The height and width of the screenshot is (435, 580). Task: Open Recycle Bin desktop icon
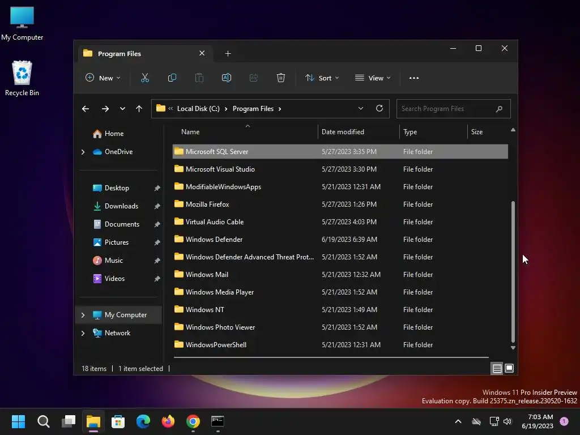point(22,78)
